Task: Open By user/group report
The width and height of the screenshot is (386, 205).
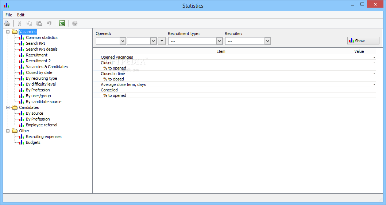Action: click(x=38, y=96)
